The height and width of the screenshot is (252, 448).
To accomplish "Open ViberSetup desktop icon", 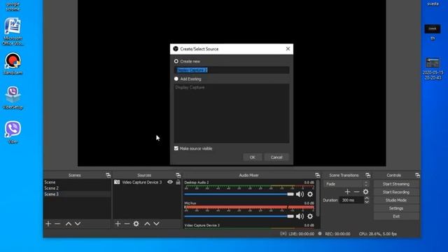I will 13,98.
